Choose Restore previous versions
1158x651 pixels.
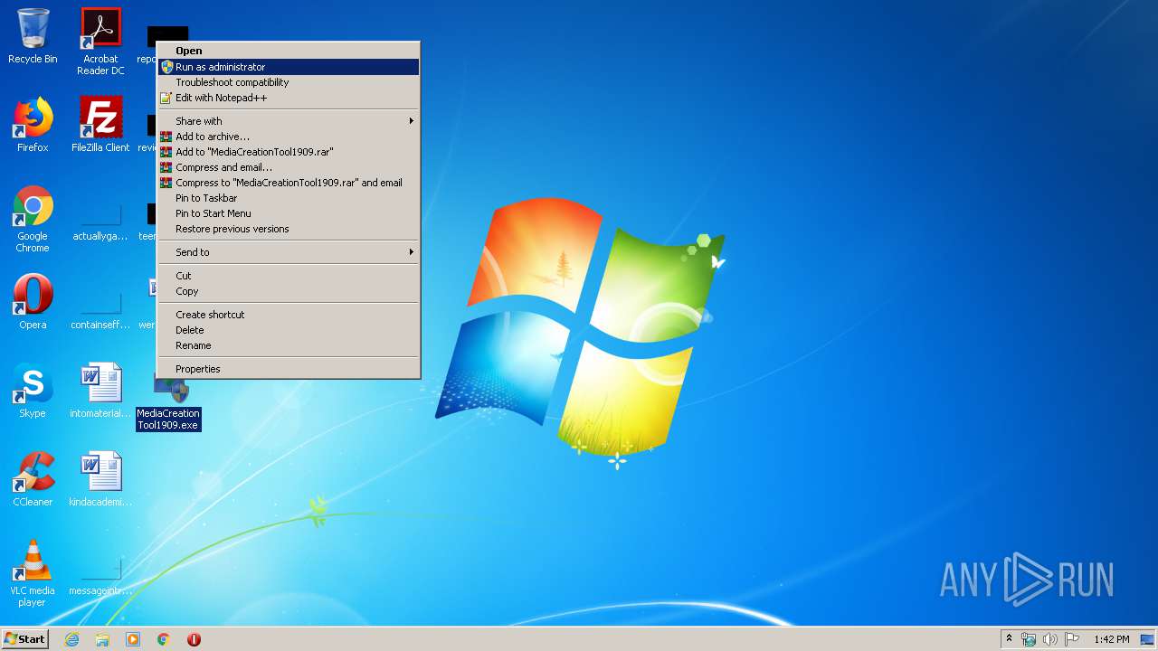(x=288, y=229)
